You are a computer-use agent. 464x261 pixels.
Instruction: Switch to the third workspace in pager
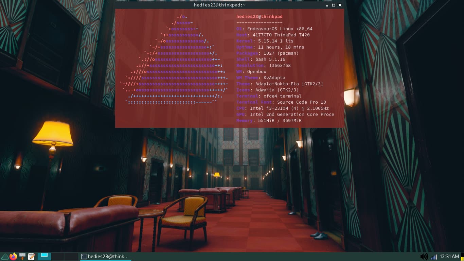[x=71, y=256]
